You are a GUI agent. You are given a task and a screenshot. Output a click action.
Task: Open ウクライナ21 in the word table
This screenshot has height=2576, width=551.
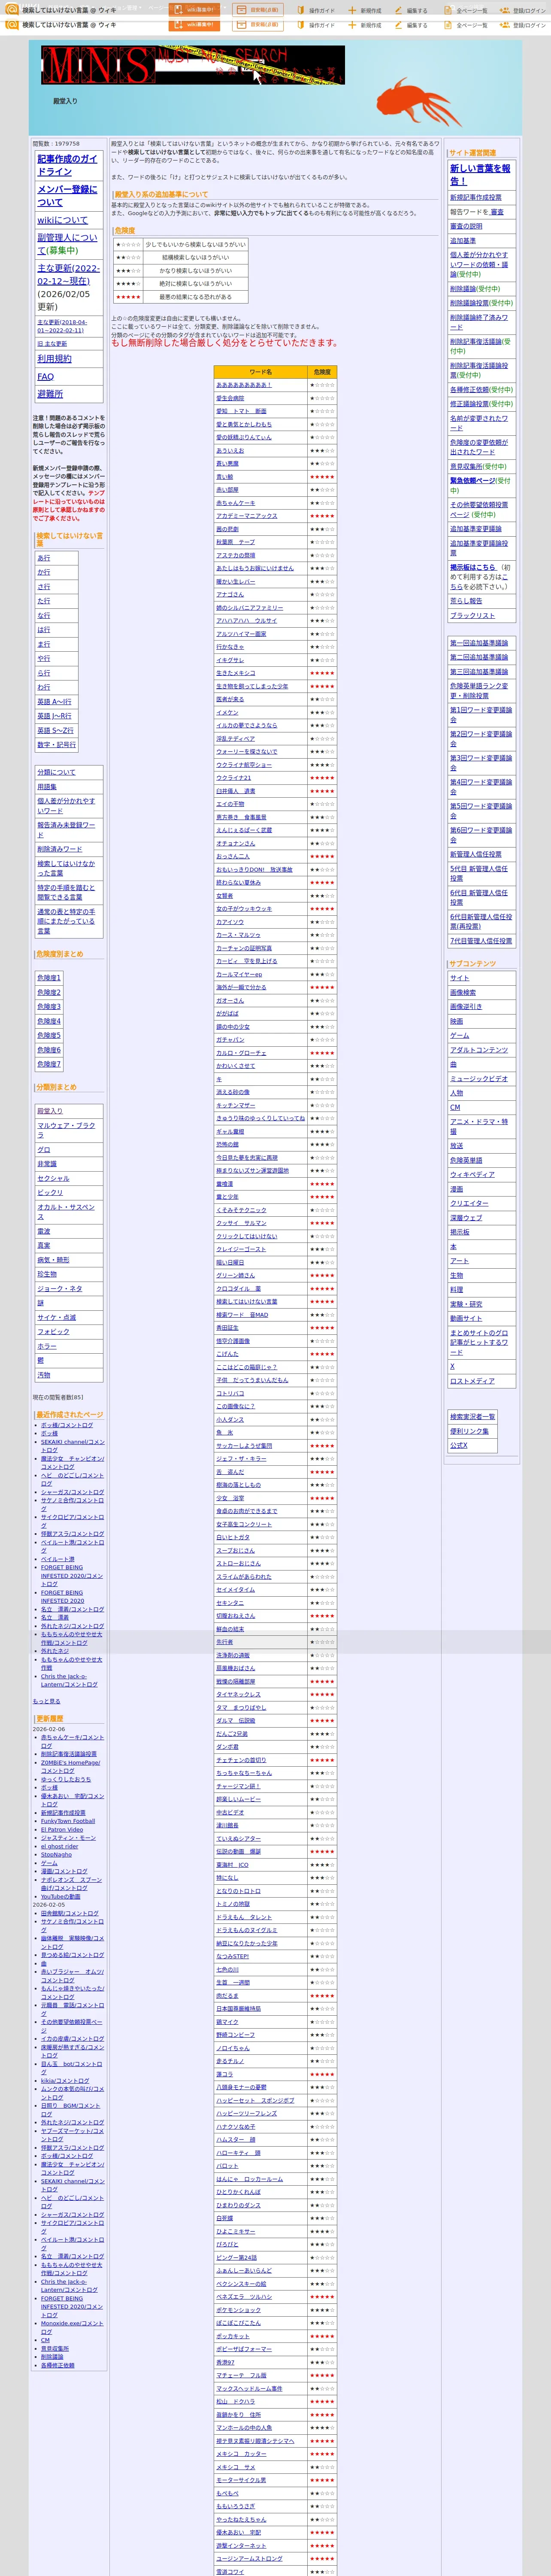234,777
